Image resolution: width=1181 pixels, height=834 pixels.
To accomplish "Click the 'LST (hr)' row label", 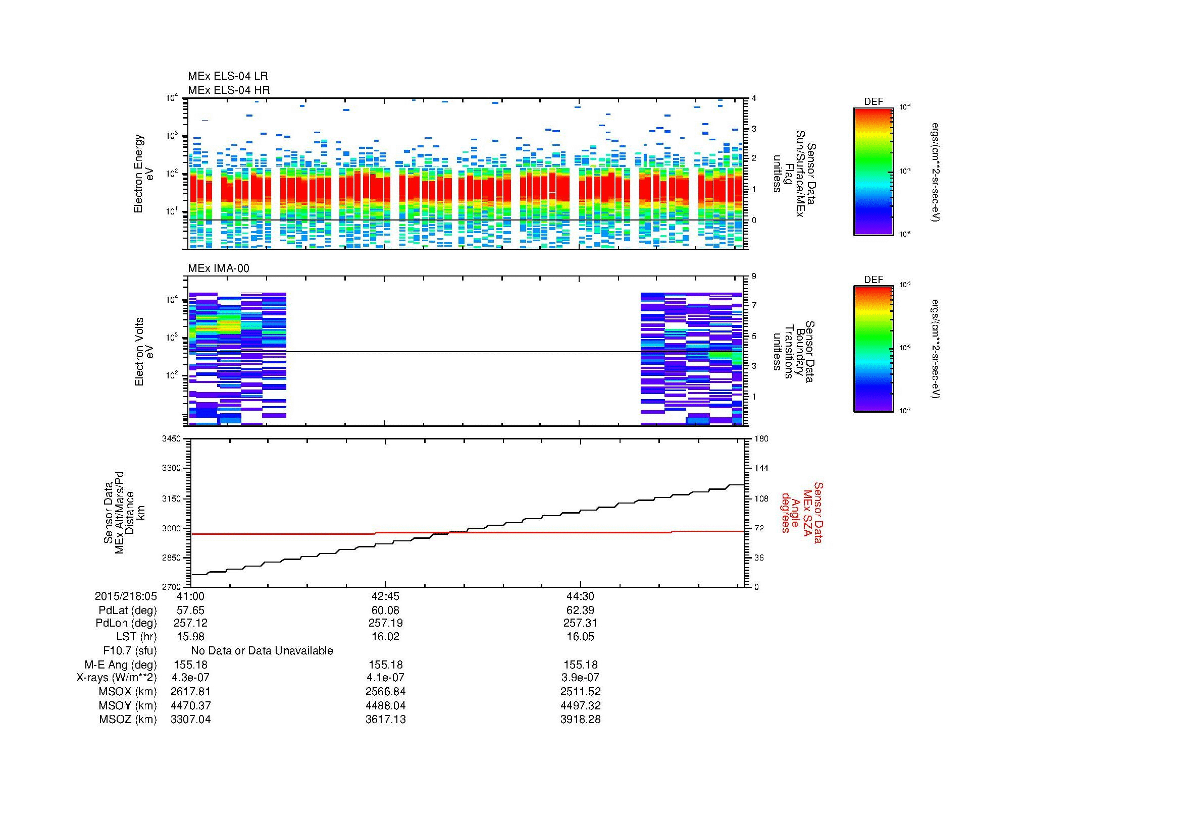I will [136, 636].
